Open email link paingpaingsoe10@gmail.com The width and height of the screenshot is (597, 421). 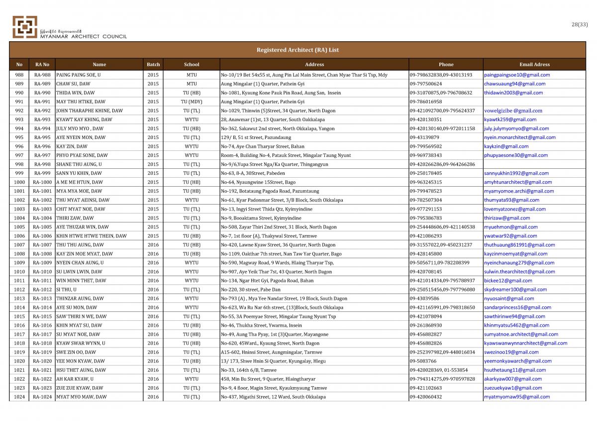click(517, 75)
